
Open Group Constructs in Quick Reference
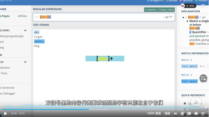198,109
